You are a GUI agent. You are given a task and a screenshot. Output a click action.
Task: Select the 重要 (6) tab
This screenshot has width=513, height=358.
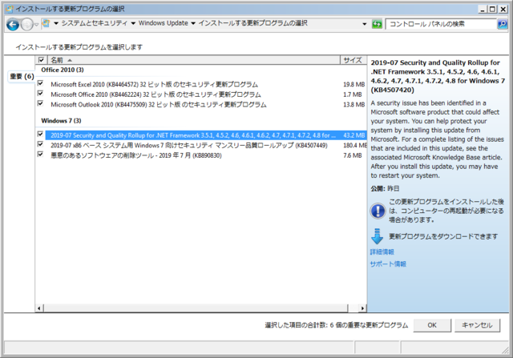22,77
